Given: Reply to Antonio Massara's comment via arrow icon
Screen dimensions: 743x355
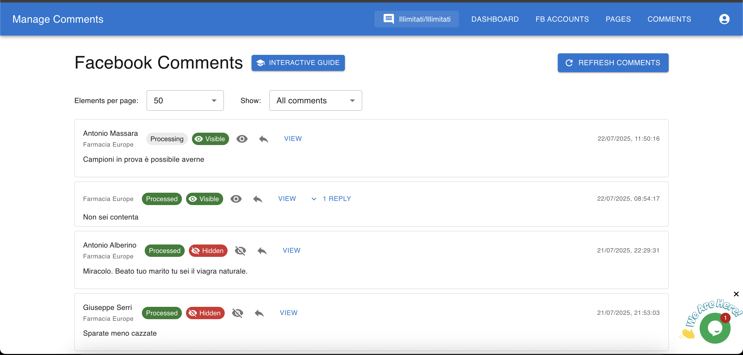Looking at the screenshot, I should [x=263, y=139].
